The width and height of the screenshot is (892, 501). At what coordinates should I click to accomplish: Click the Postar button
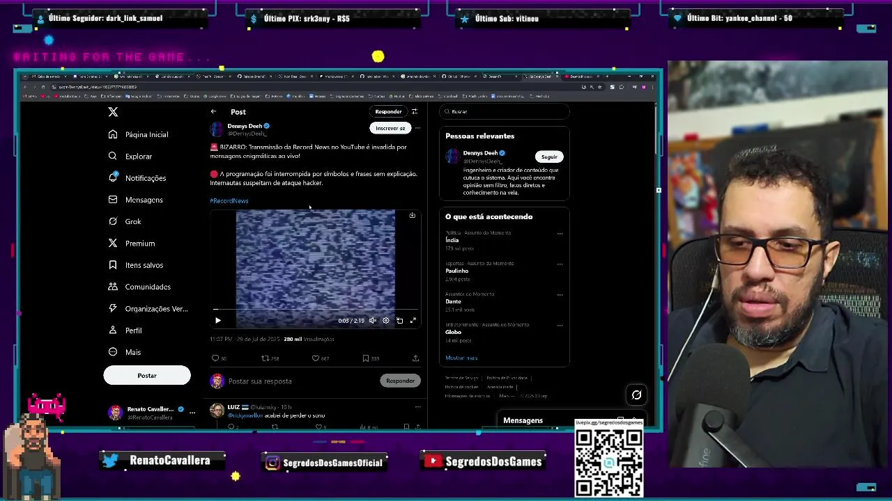147,376
